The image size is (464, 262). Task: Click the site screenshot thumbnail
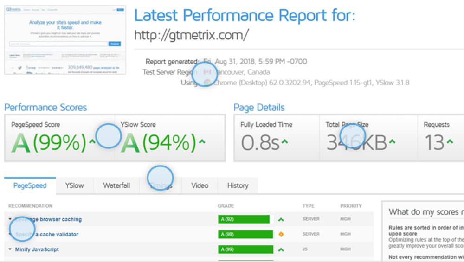65,40
